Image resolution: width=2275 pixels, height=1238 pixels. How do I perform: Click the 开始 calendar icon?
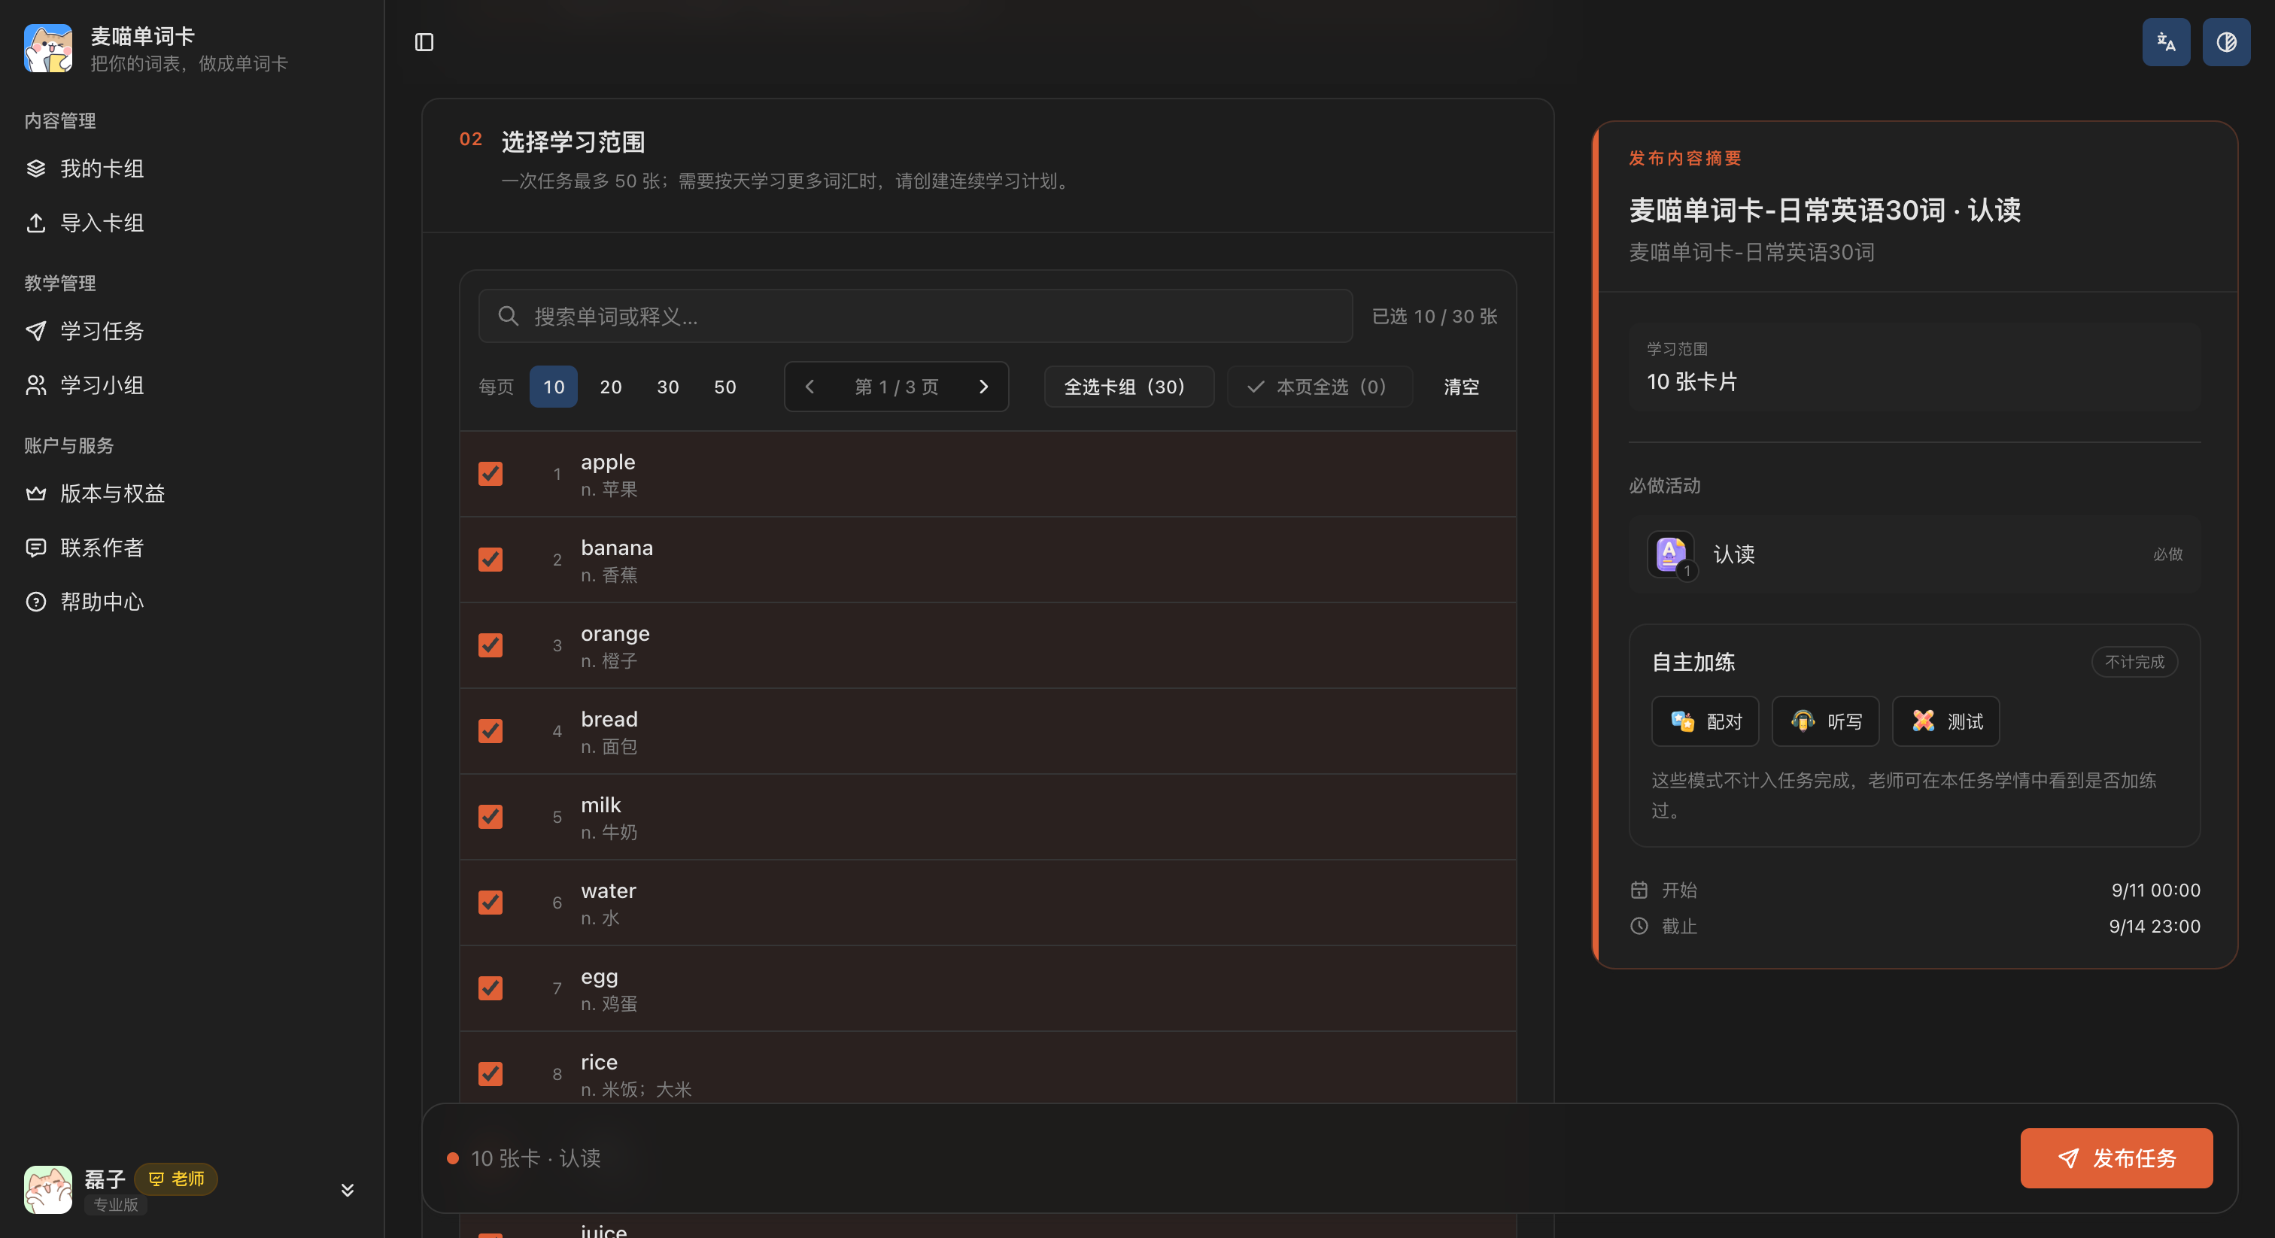(1639, 890)
